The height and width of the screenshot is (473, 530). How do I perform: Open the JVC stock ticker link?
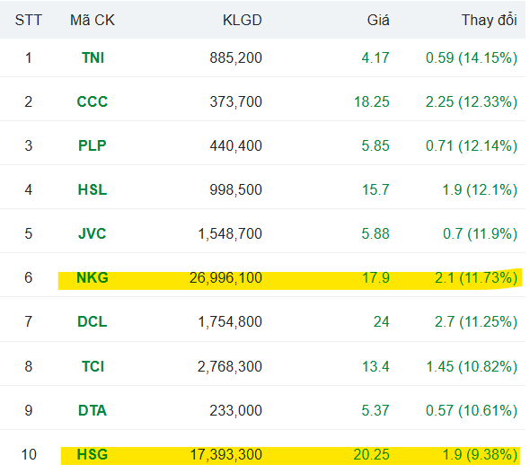coord(93,233)
